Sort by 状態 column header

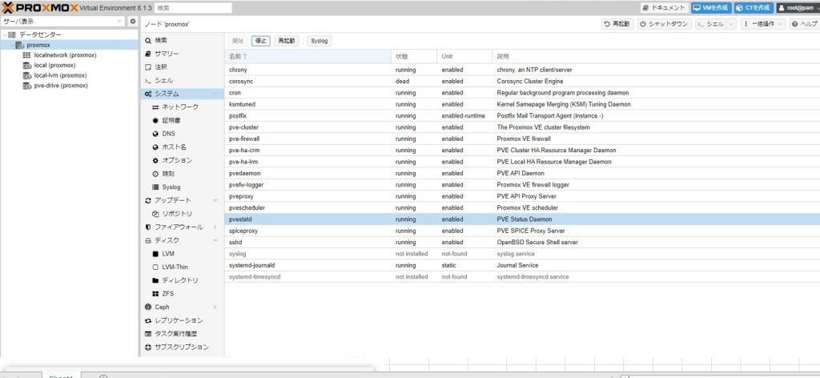414,57
